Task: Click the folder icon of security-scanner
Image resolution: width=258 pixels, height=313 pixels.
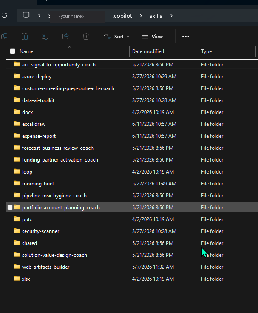Action: click(x=17, y=231)
